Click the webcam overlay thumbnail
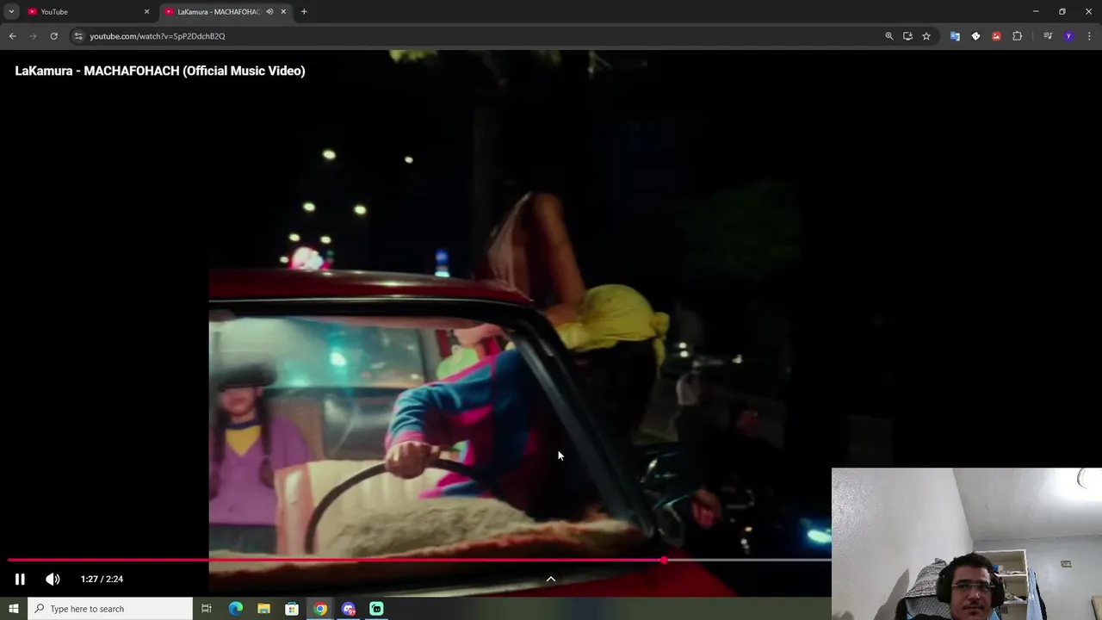Image resolution: width=1102 pixels, height=620 pixels. tap(967, 544)
